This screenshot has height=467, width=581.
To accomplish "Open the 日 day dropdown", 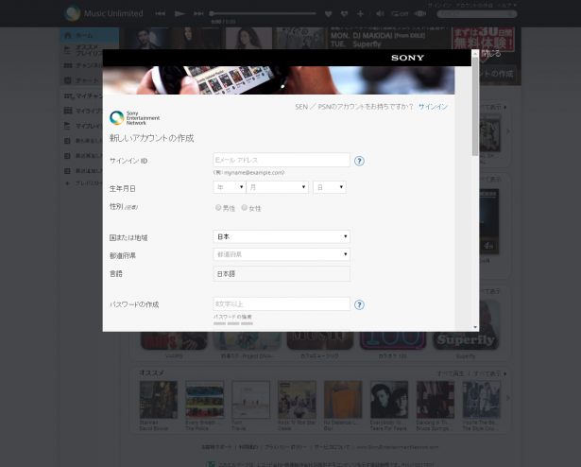I will (330, 187).
